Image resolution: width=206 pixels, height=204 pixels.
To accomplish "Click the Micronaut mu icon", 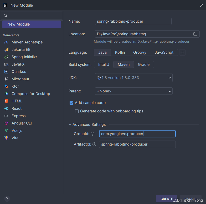I will 6,79.
